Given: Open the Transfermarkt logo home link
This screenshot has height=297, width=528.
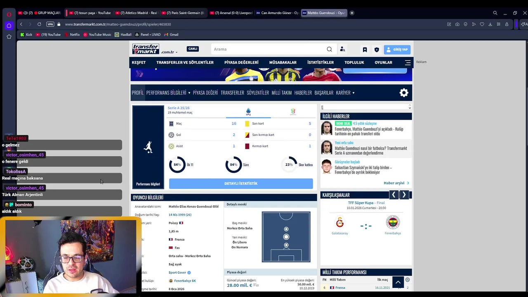Looking at the screenshot, I should (x=146, y=49).
